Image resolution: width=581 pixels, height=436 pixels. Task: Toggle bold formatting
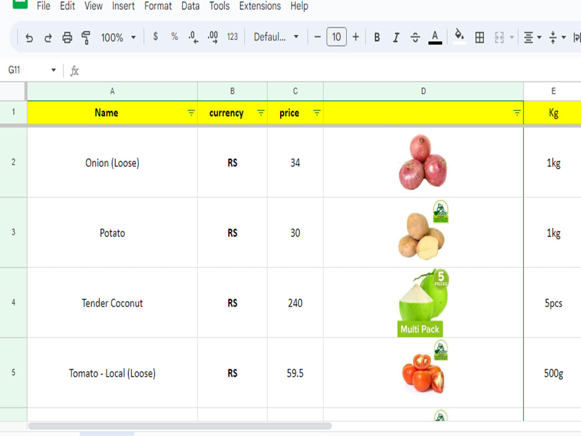point(377,37)
